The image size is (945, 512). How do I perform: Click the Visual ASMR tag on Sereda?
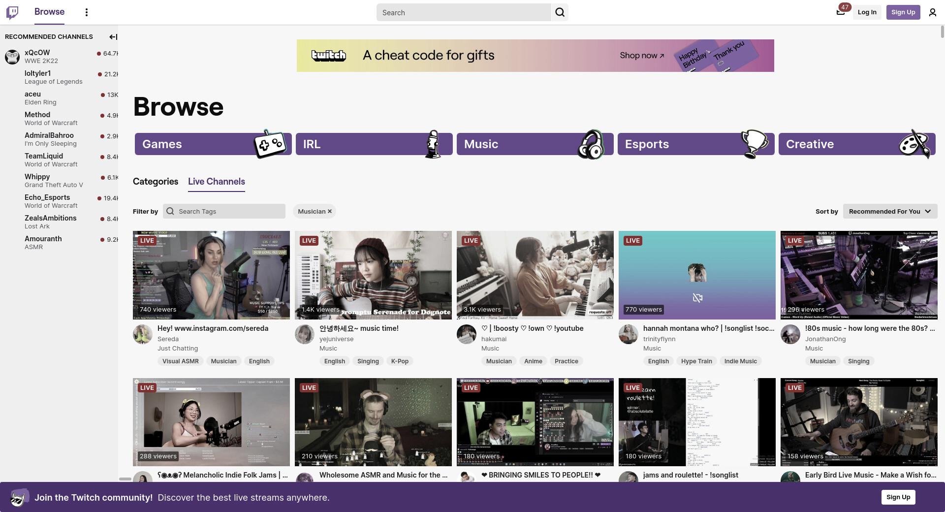(x=181, y=361)
